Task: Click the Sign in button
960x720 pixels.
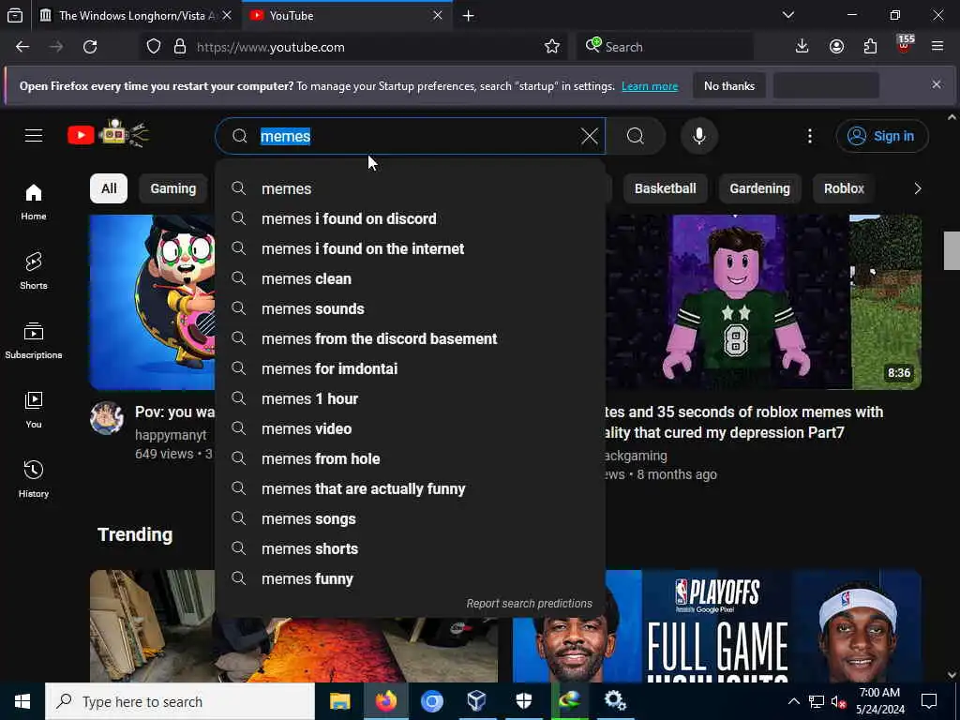Action: coord(881,136)
